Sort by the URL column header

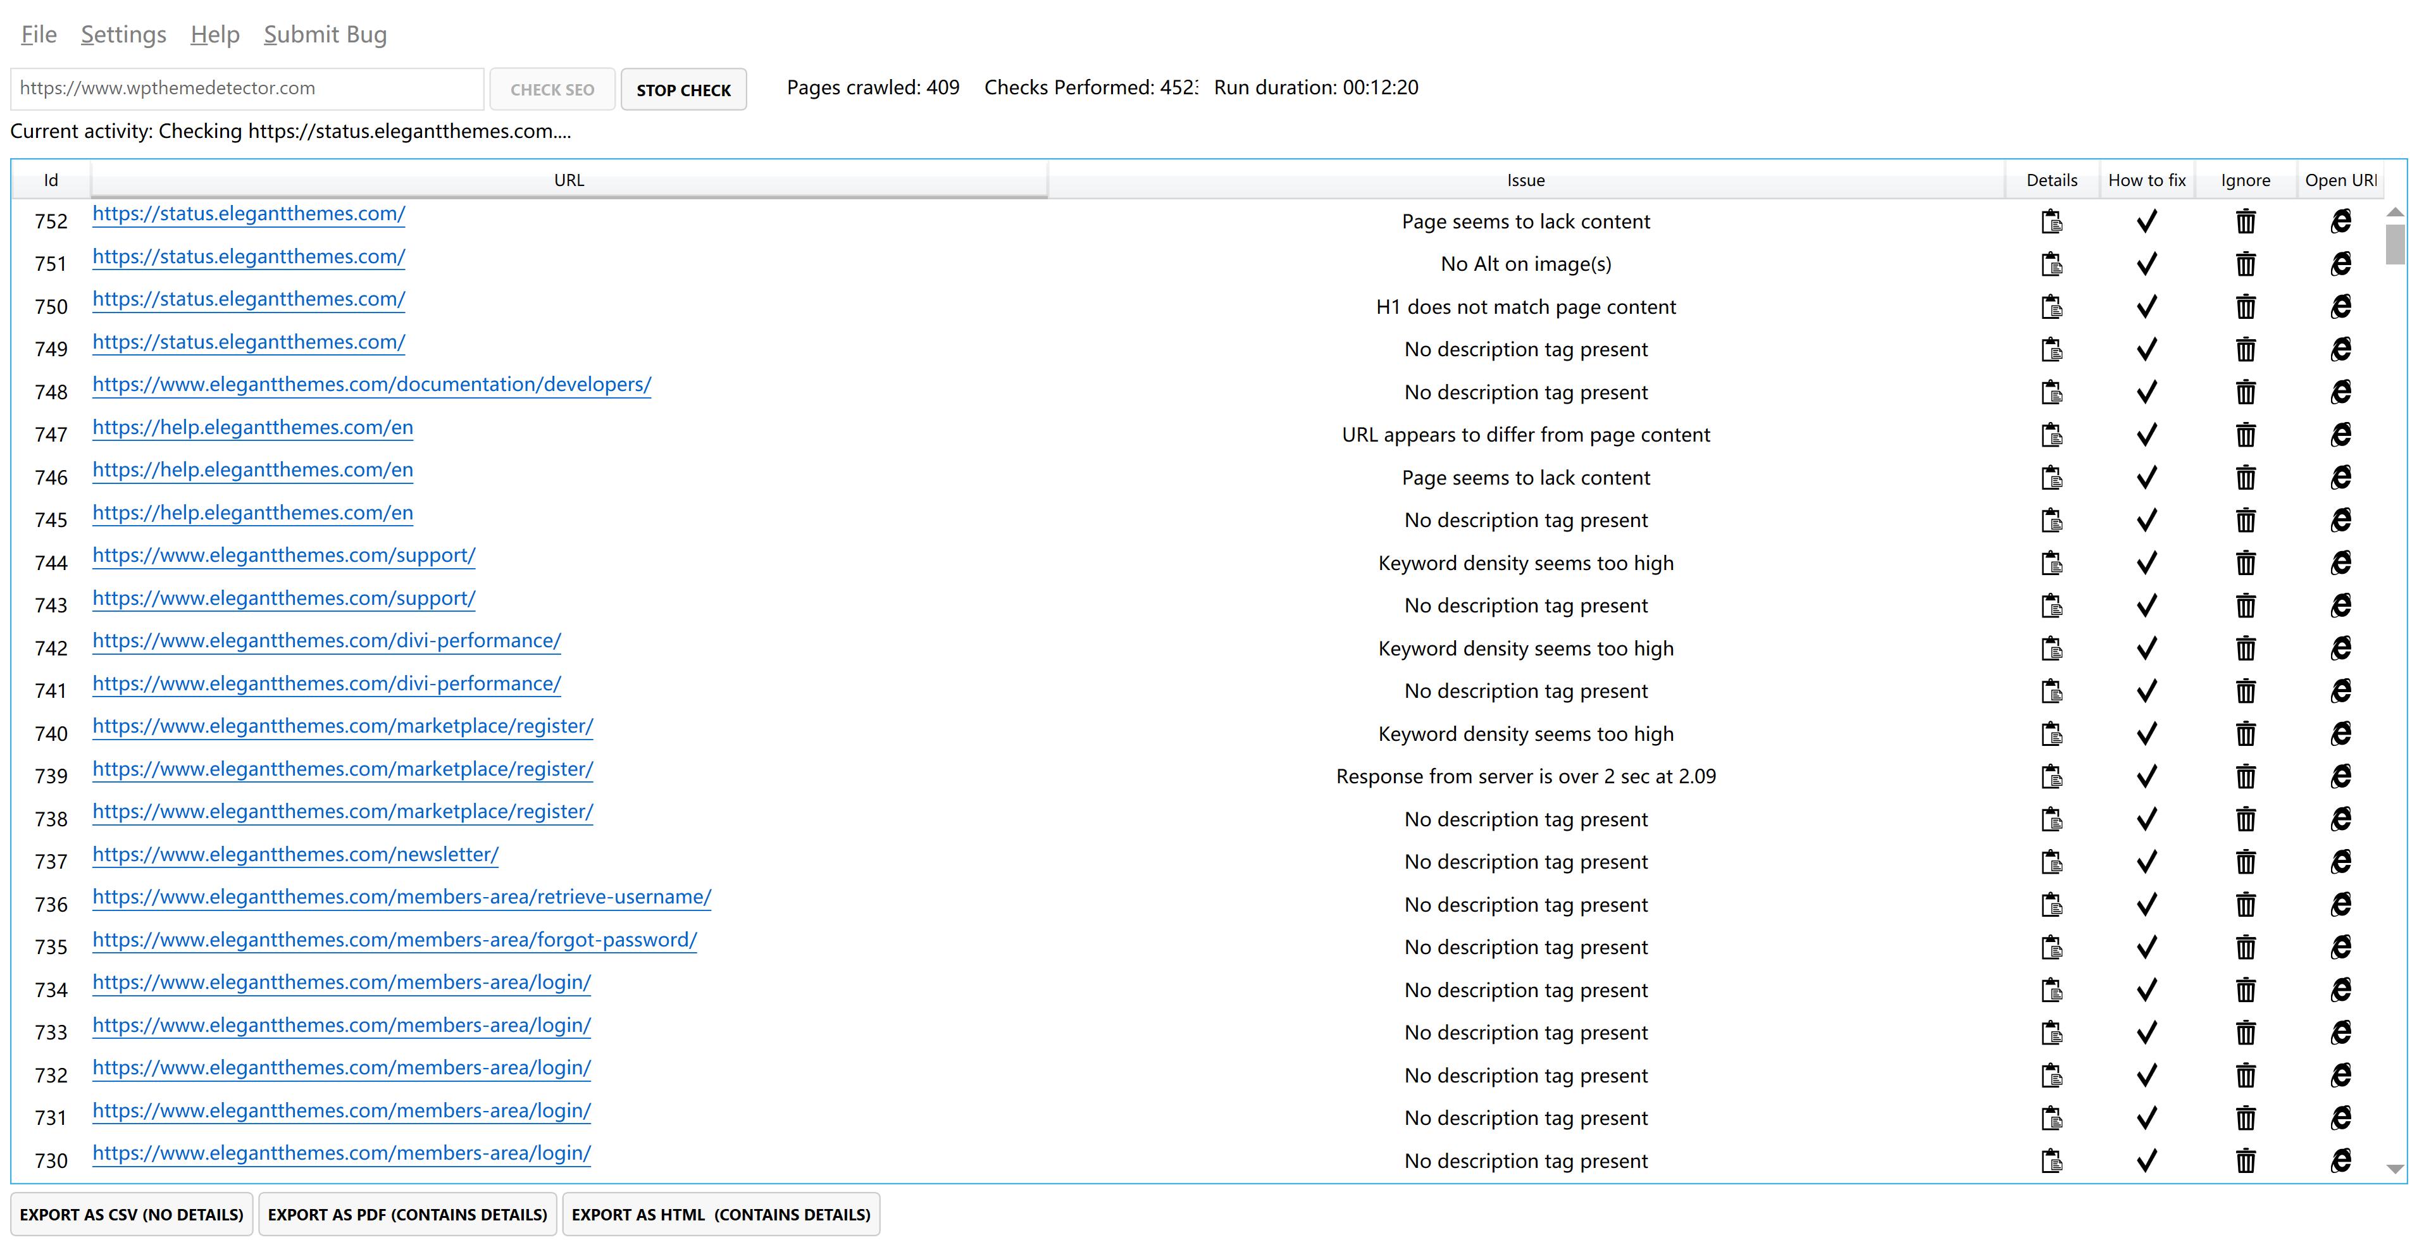click(x=569, y=180)
